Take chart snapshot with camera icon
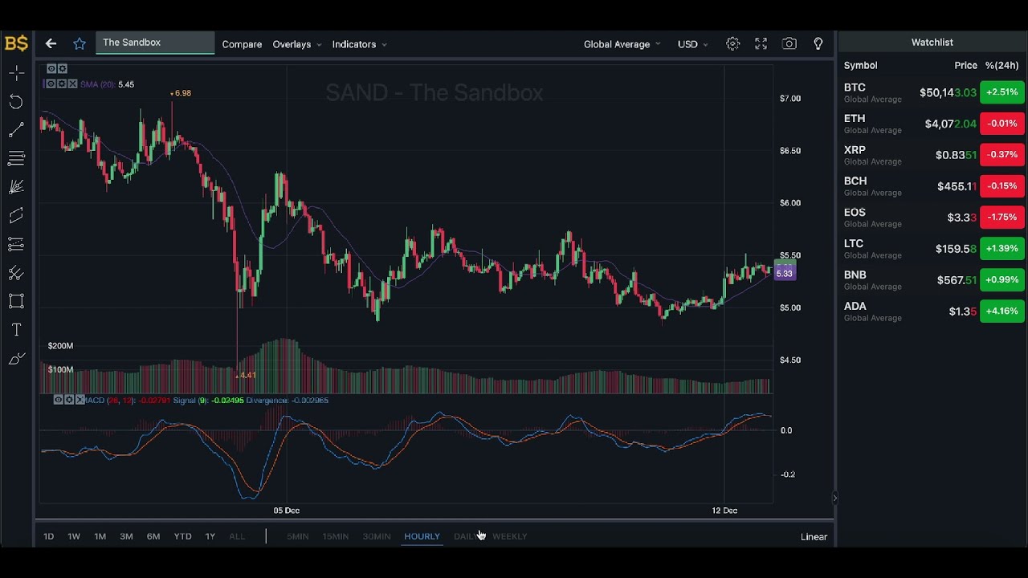Image resolution: width=1028 pixels, height=578 pixels. pyautogui.click(x=789, y=44)
